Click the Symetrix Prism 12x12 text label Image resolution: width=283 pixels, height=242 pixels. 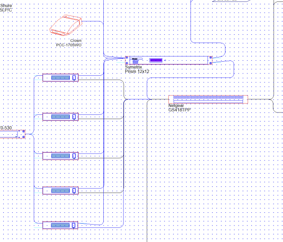point(137,70)
